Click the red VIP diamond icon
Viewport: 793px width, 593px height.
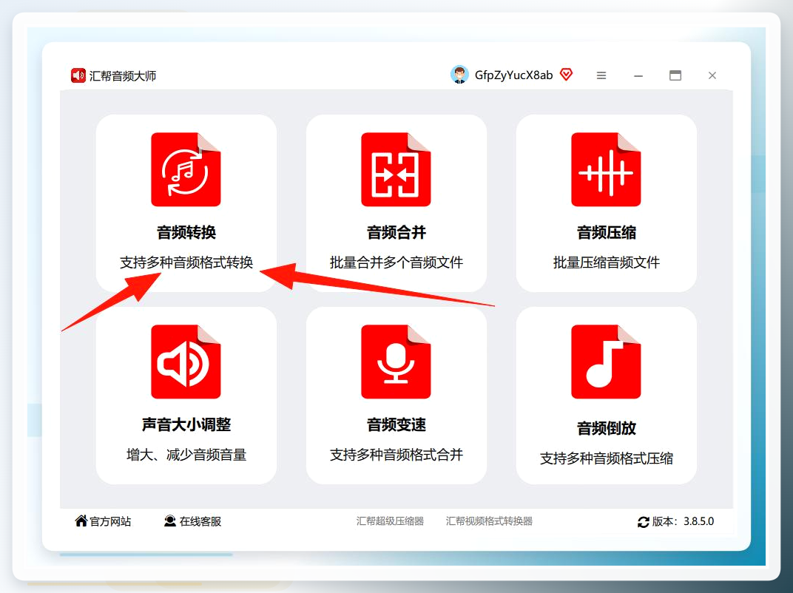[567, 75]
